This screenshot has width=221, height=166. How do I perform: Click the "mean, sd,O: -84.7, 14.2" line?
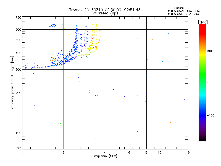[x=184, y=11]
